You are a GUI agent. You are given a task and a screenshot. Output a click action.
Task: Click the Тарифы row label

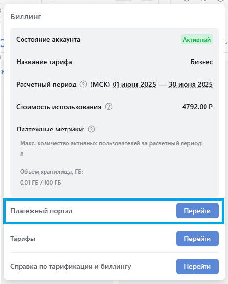click(23, 239)
